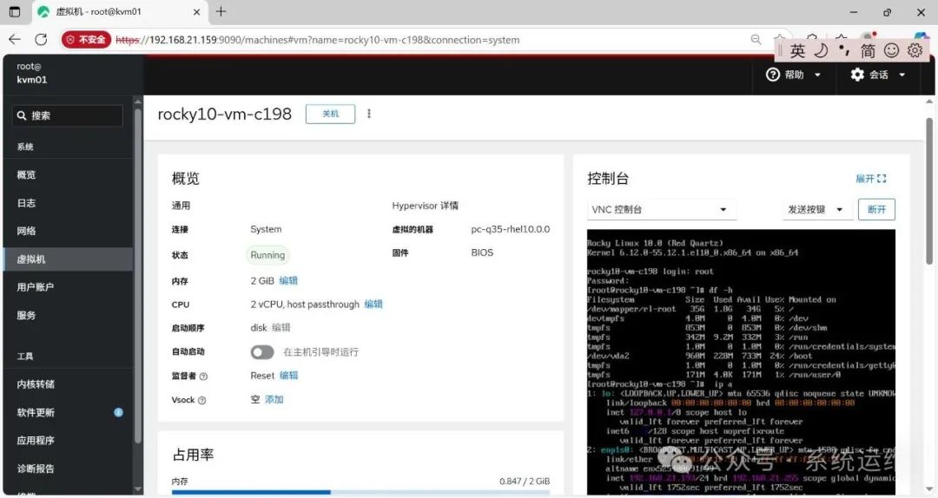Click the zoom magnifier icon in address bar
This screenshot has height=498, width=938.
(x=756, y=39)
